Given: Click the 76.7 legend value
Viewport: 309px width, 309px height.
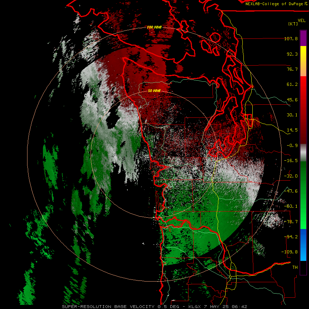Looking at the screenshot, I should pyautogui.click(x=292, y=69).
